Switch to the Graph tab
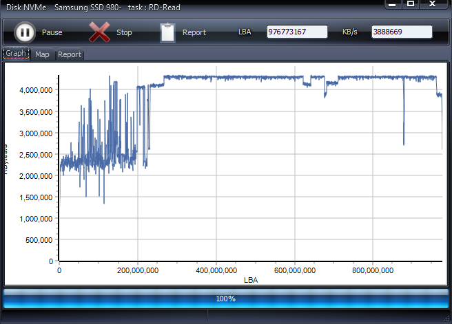 (16, 53)
